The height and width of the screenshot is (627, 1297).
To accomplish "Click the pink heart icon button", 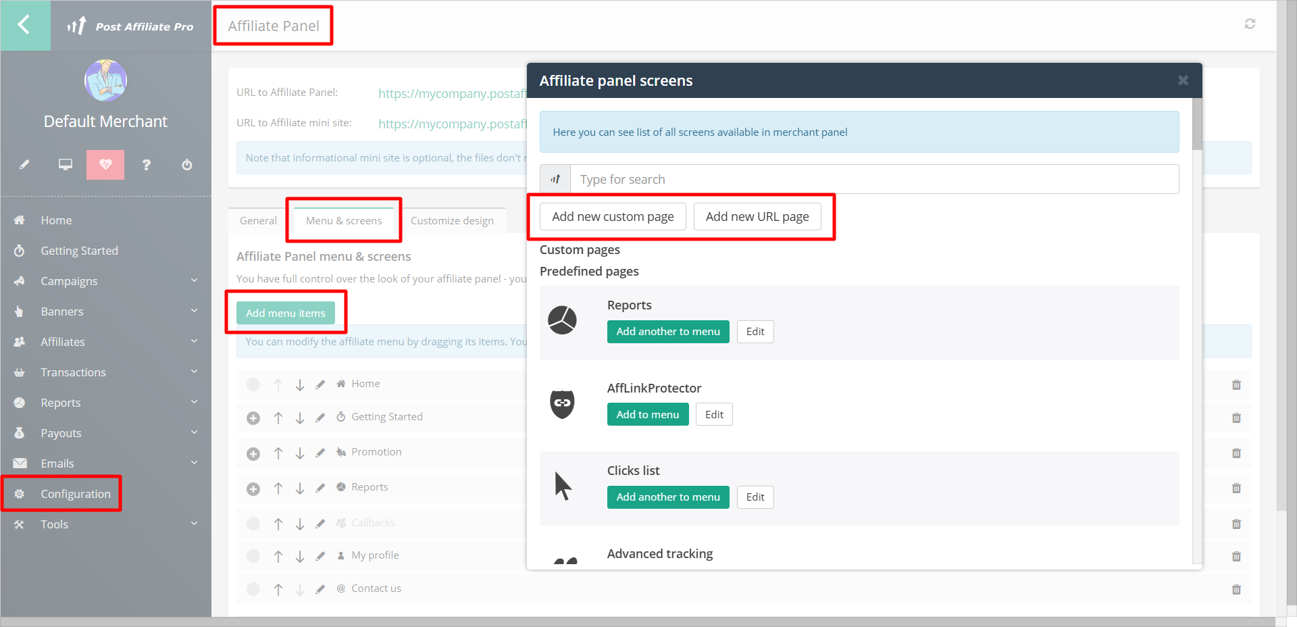I will click(x=105, y=164).
